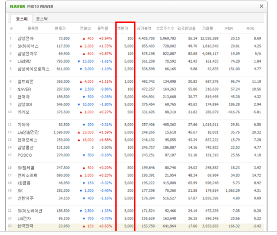Open the 셀트리온 stock link
Image resolution: width=277 pixels, height=235 pixels.
pyautogui.click(x=25, y=82)
